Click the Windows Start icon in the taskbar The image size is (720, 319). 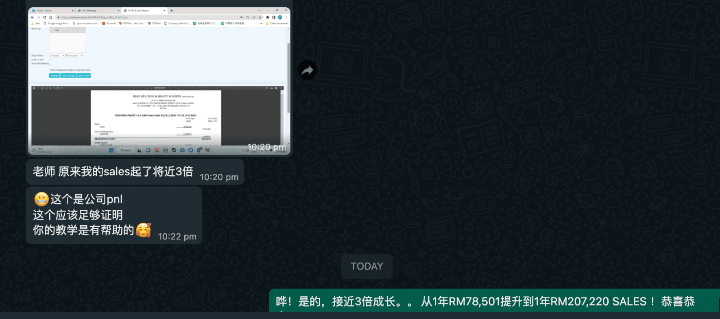111,150
